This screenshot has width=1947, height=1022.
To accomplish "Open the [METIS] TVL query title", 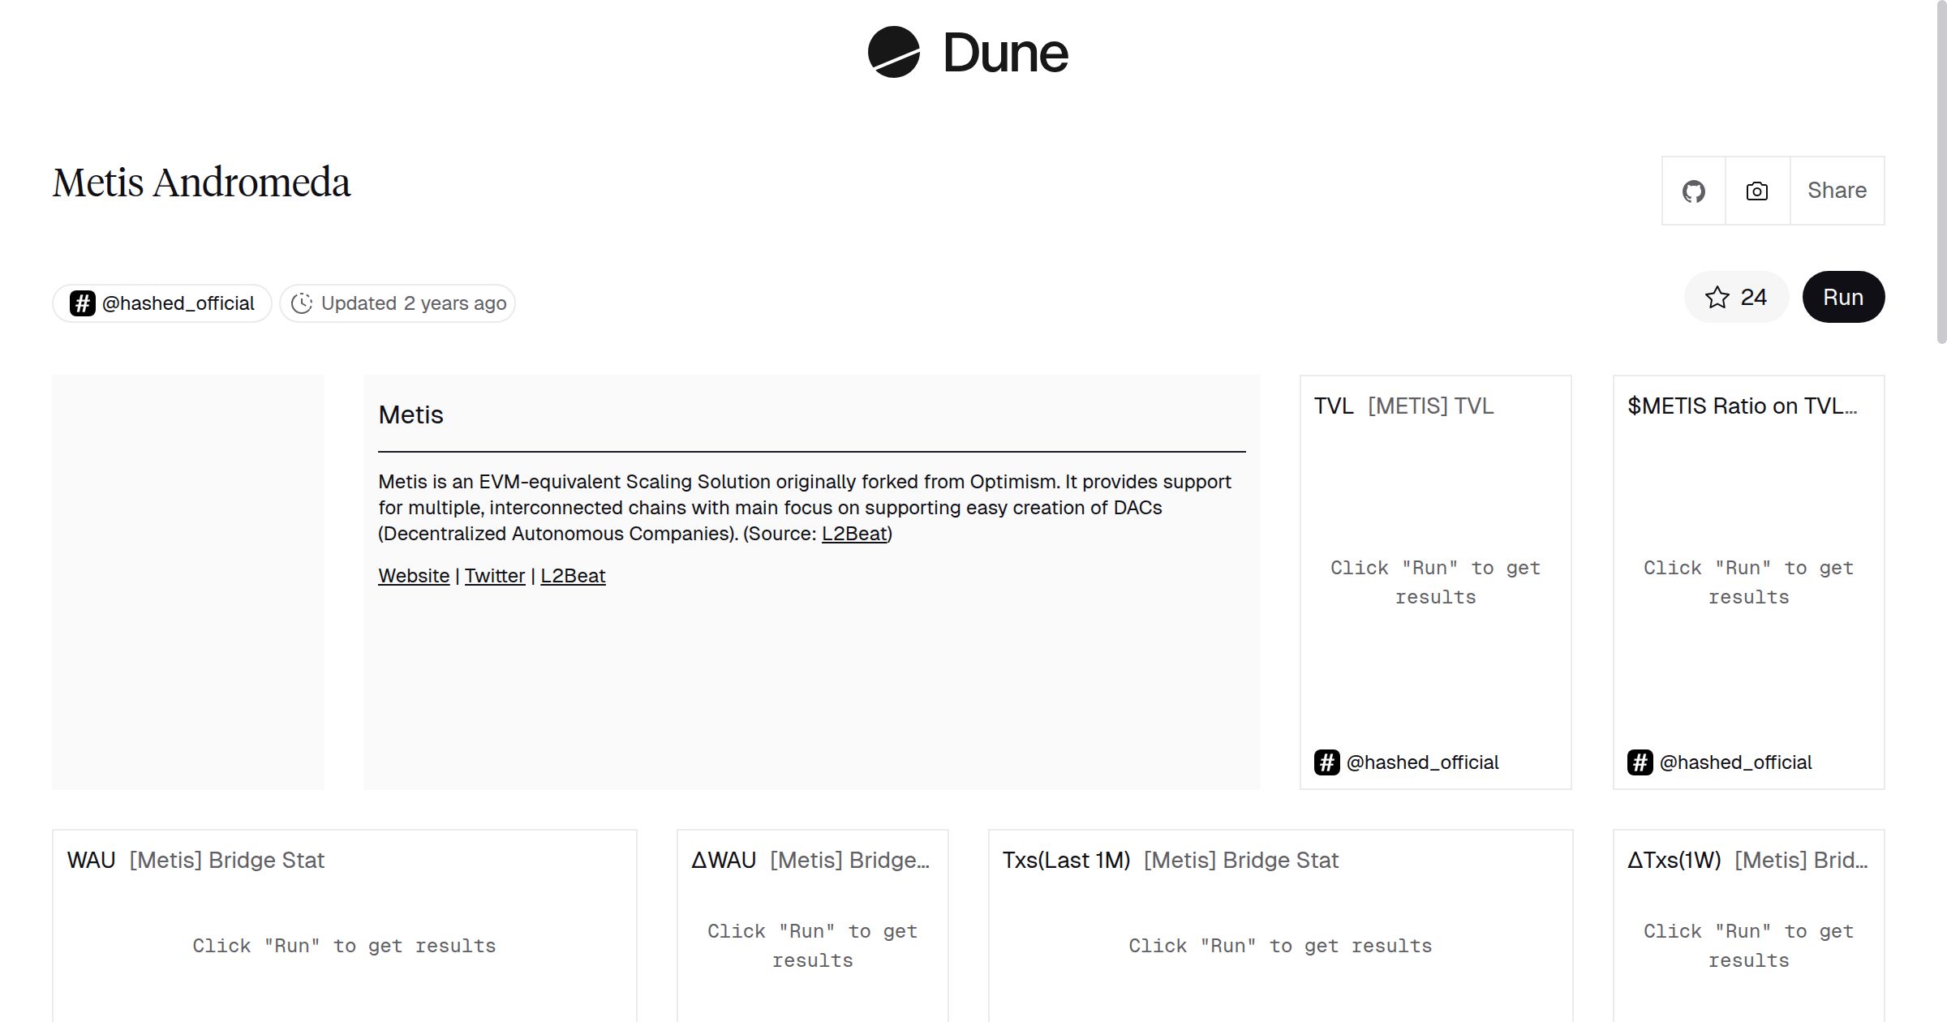I will click(1430, 406).
